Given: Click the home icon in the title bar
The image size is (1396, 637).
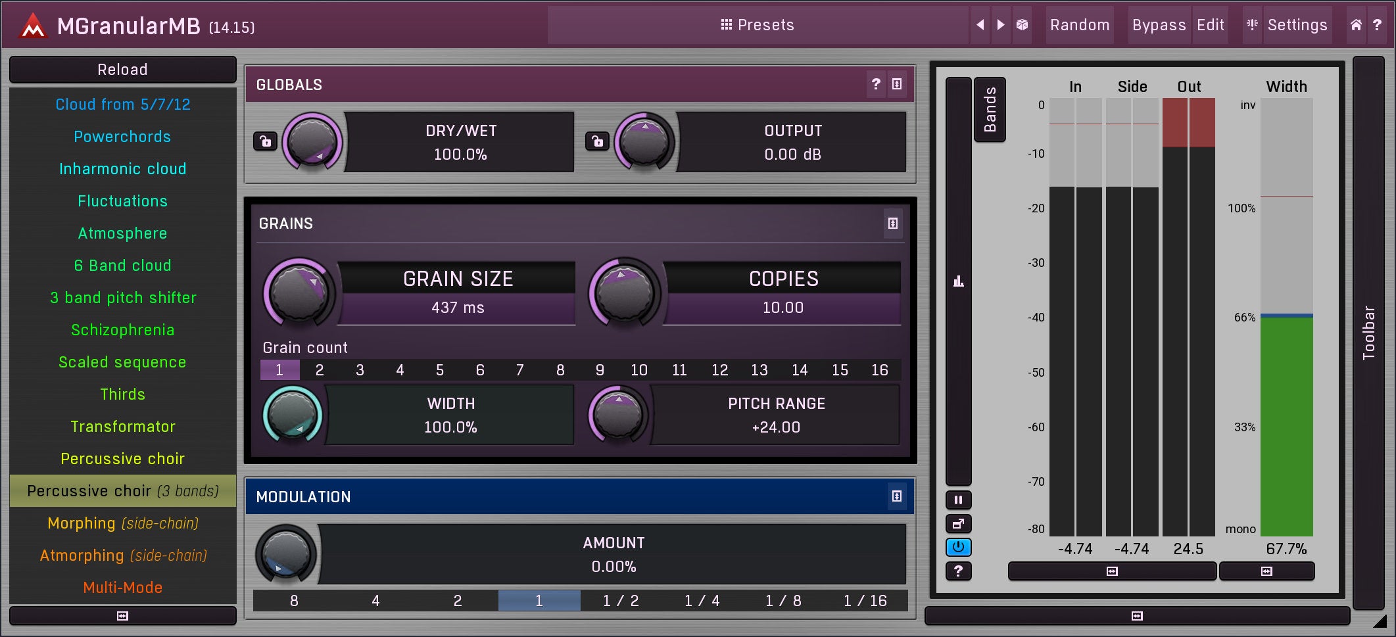Looking at the screenshot, I should [1356, 25].
